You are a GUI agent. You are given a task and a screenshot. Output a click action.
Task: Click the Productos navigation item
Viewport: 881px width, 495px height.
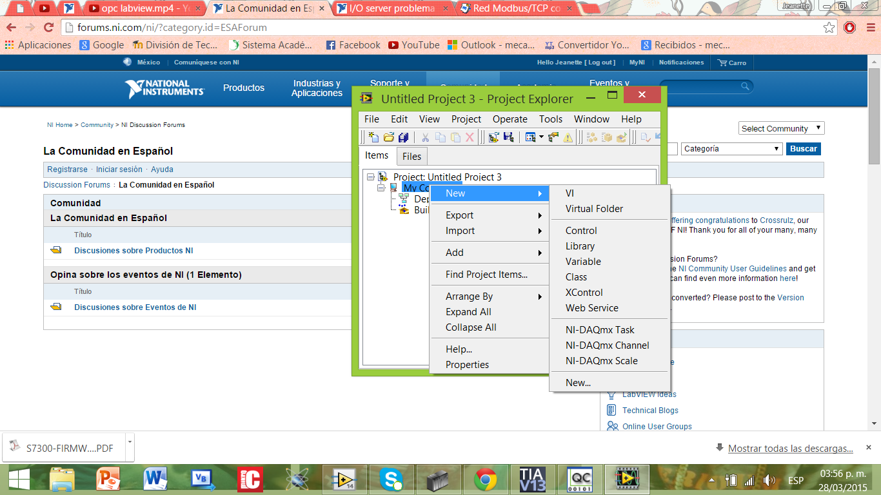(x=244, y=88)
